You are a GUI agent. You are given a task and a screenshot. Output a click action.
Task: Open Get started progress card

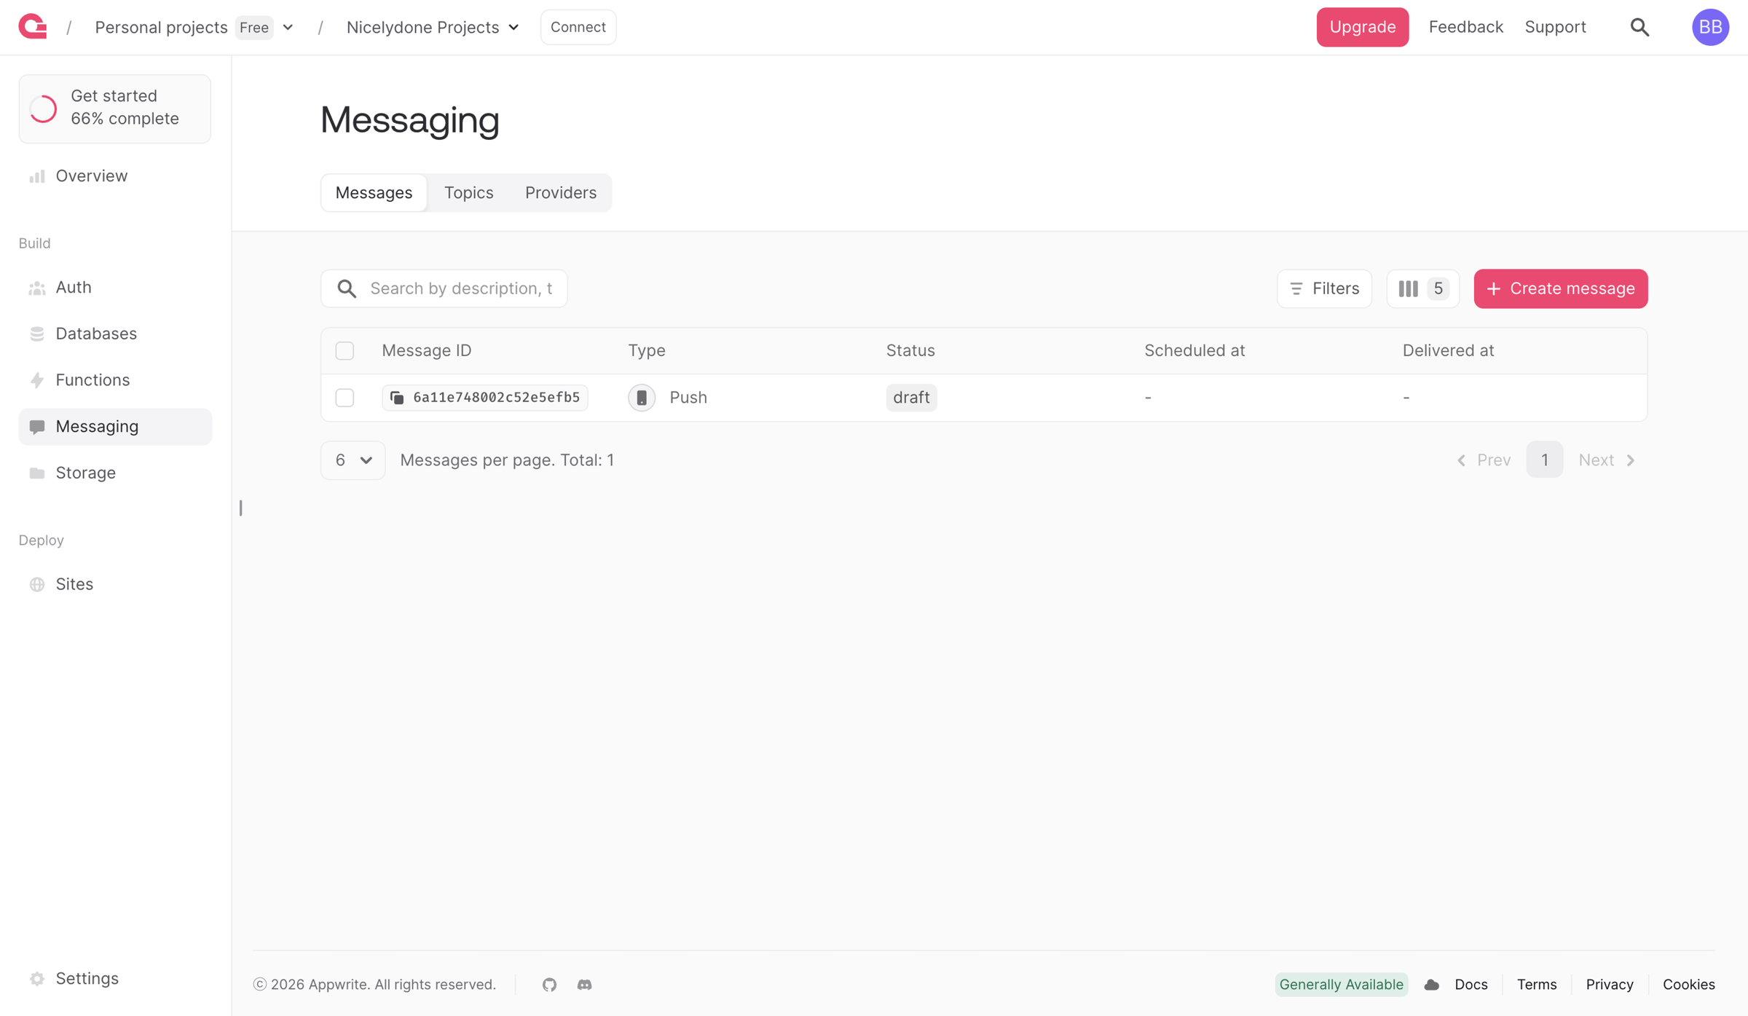(x=115, y=108)
